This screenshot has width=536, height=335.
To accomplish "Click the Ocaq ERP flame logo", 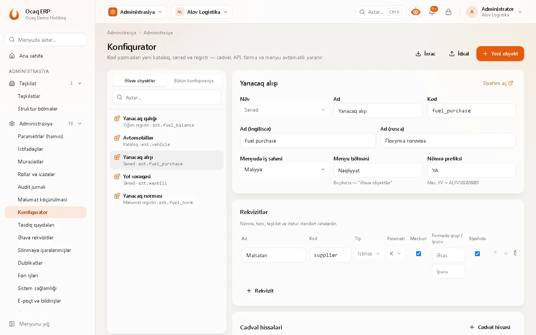I will point(14,14).
